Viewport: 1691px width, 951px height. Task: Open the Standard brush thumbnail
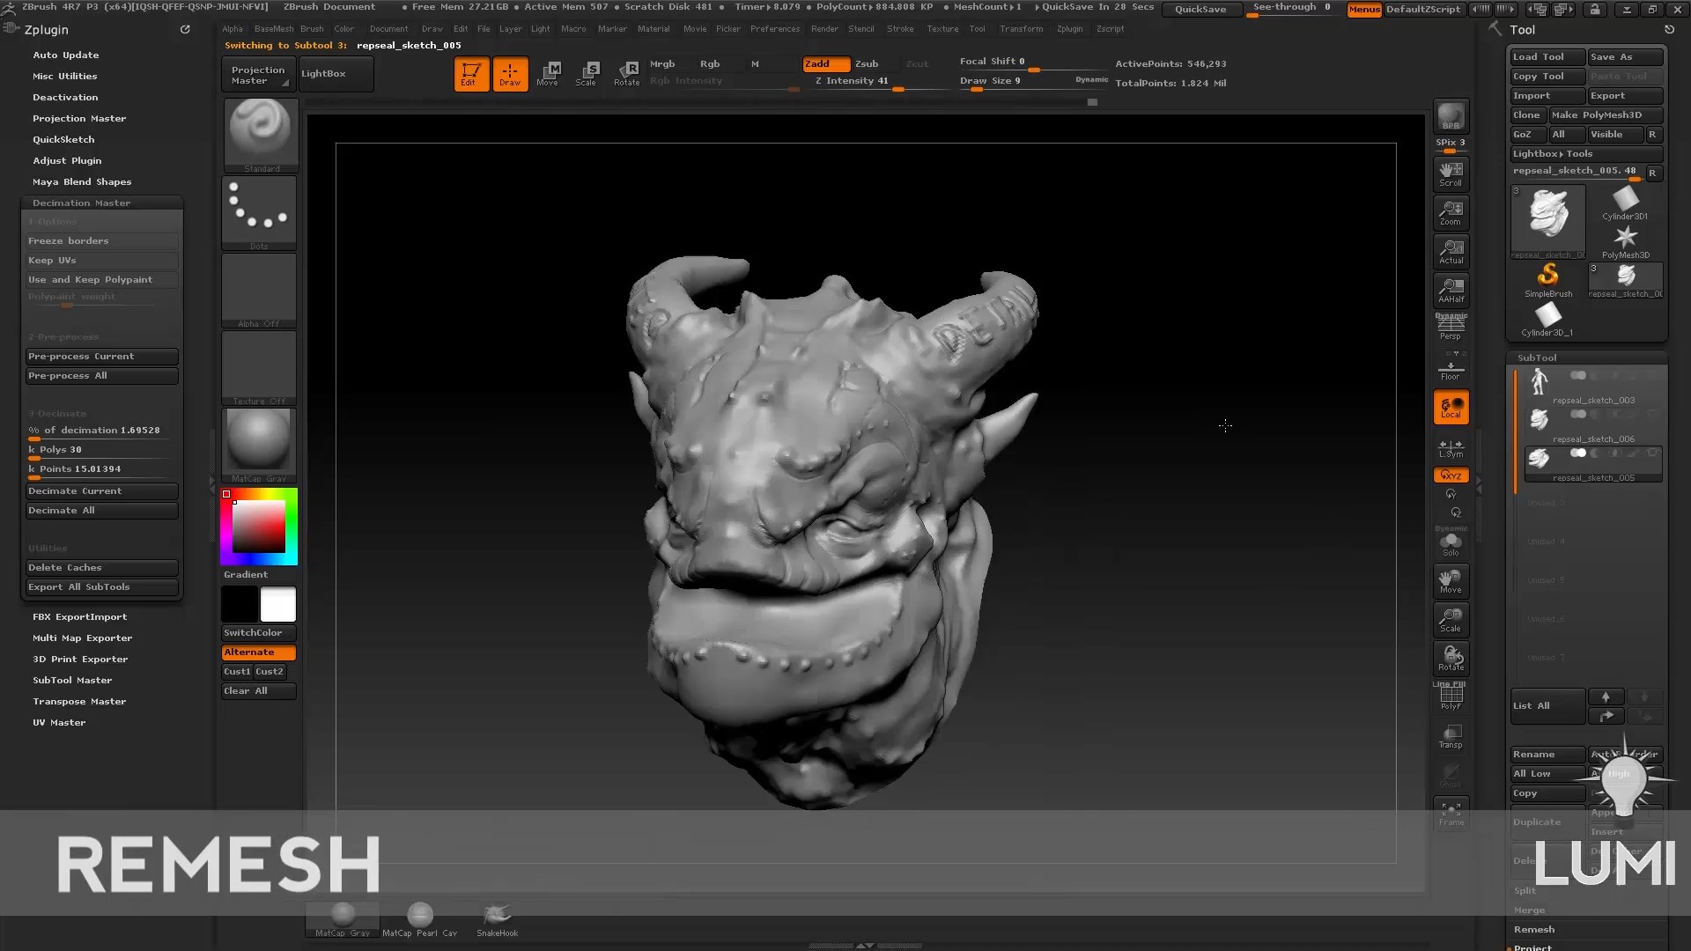click(x=260, y=132)
